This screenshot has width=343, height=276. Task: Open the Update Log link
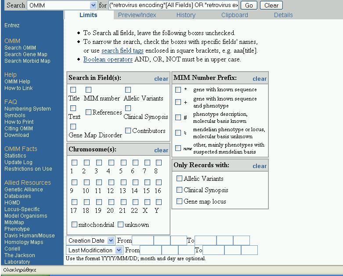[18, 162]
